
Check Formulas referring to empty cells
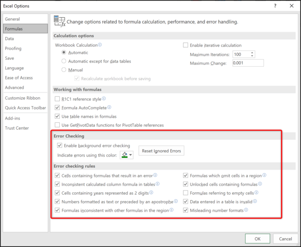(185, 193)
